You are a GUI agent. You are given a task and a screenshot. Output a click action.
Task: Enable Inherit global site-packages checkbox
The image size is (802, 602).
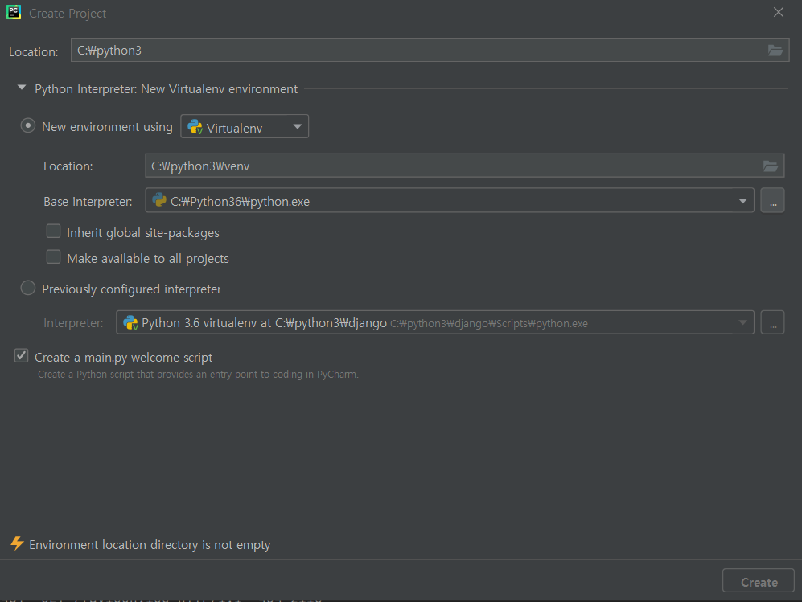coord(53,231)
